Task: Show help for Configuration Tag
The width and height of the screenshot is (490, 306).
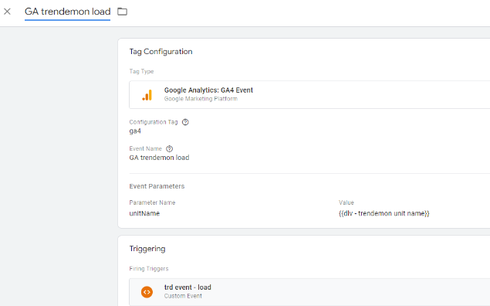Action: point(185,122)
